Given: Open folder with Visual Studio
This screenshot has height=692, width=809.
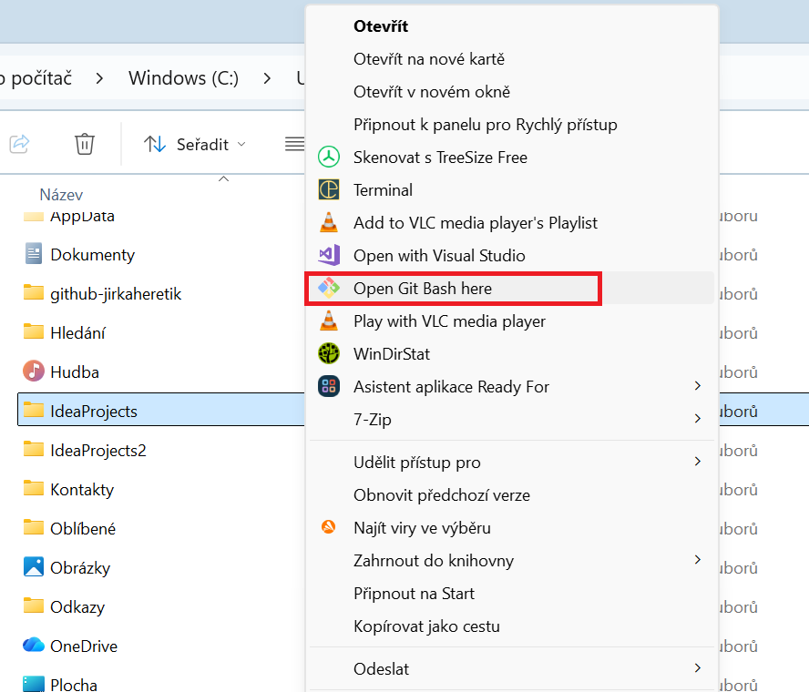Looking at the screenshot, I should coord(437,255).
